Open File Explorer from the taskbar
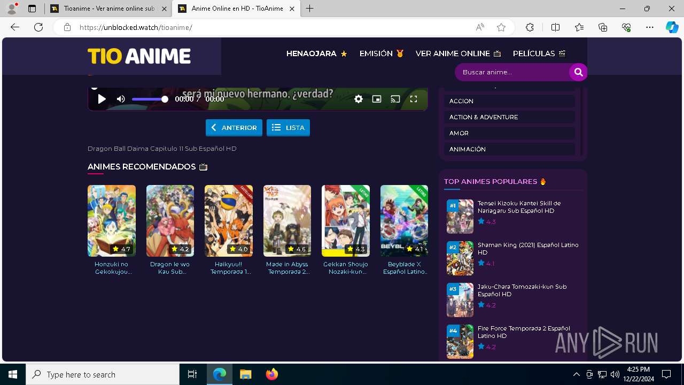The width and height of the screenshot is (684, 385). pos(246,374)
